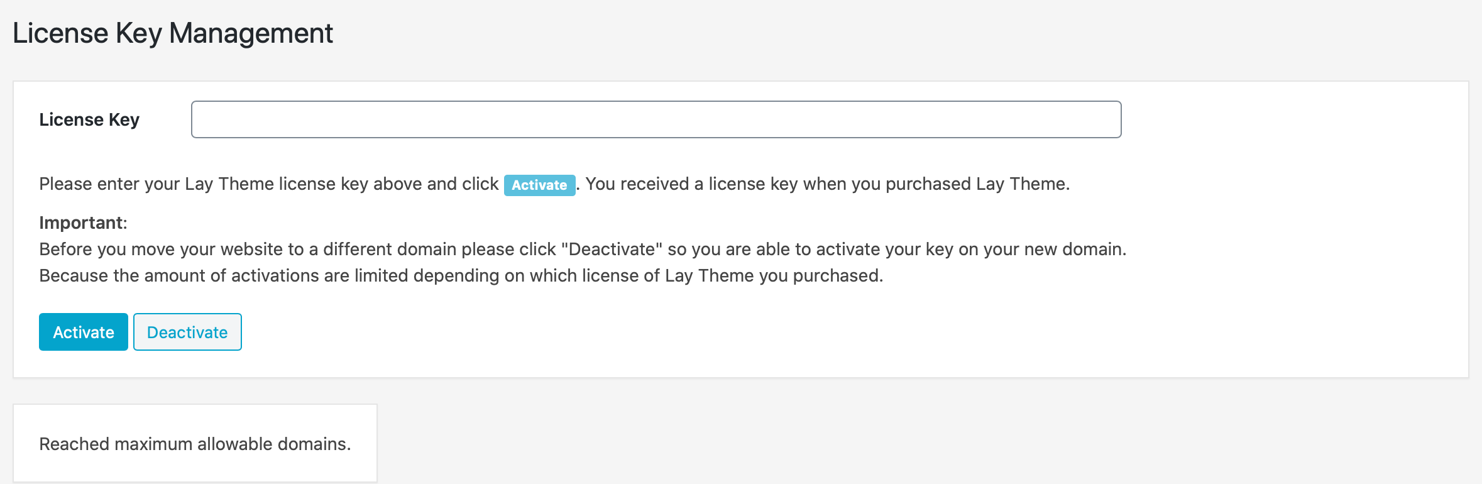Click the words "different domain" in the note
The height and width of the screenshot is (484, 1482).
pyautogui.click(x=390, y=249)
